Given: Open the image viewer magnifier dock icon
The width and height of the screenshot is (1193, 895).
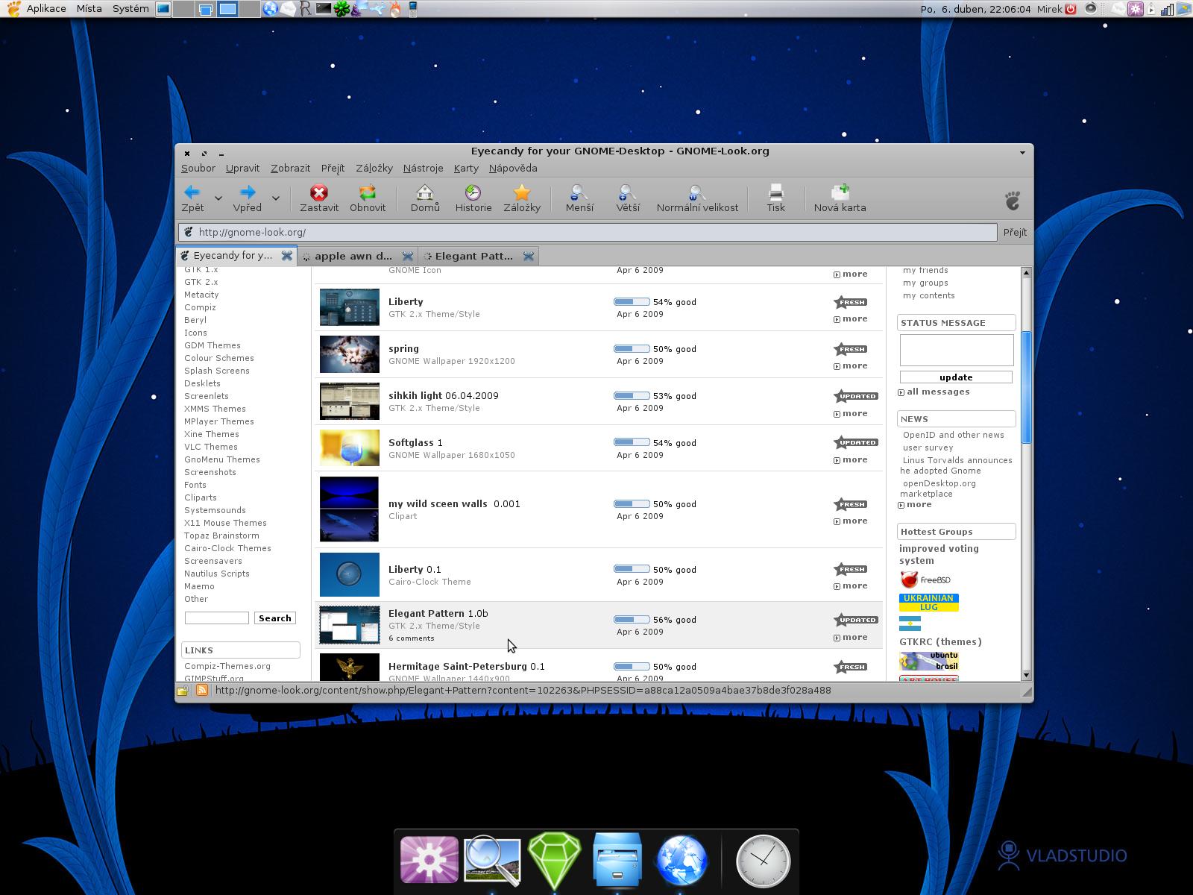Looking at the screenshot, I should [492, 860].
